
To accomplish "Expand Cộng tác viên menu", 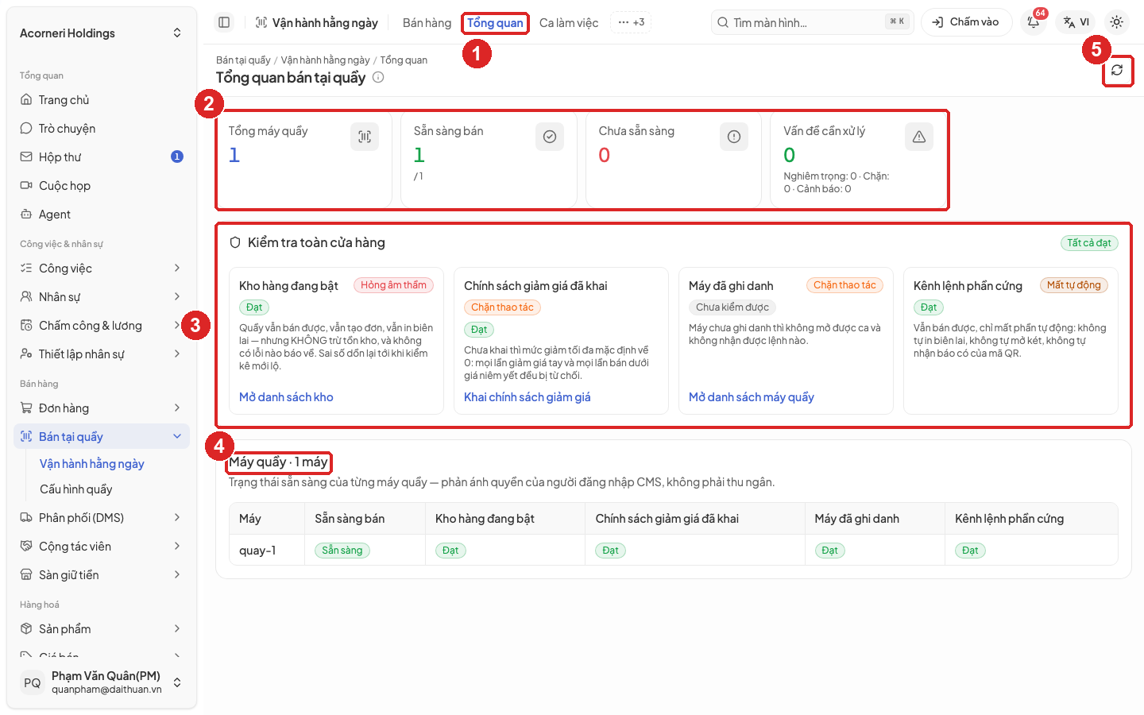I will coord(102,547).
